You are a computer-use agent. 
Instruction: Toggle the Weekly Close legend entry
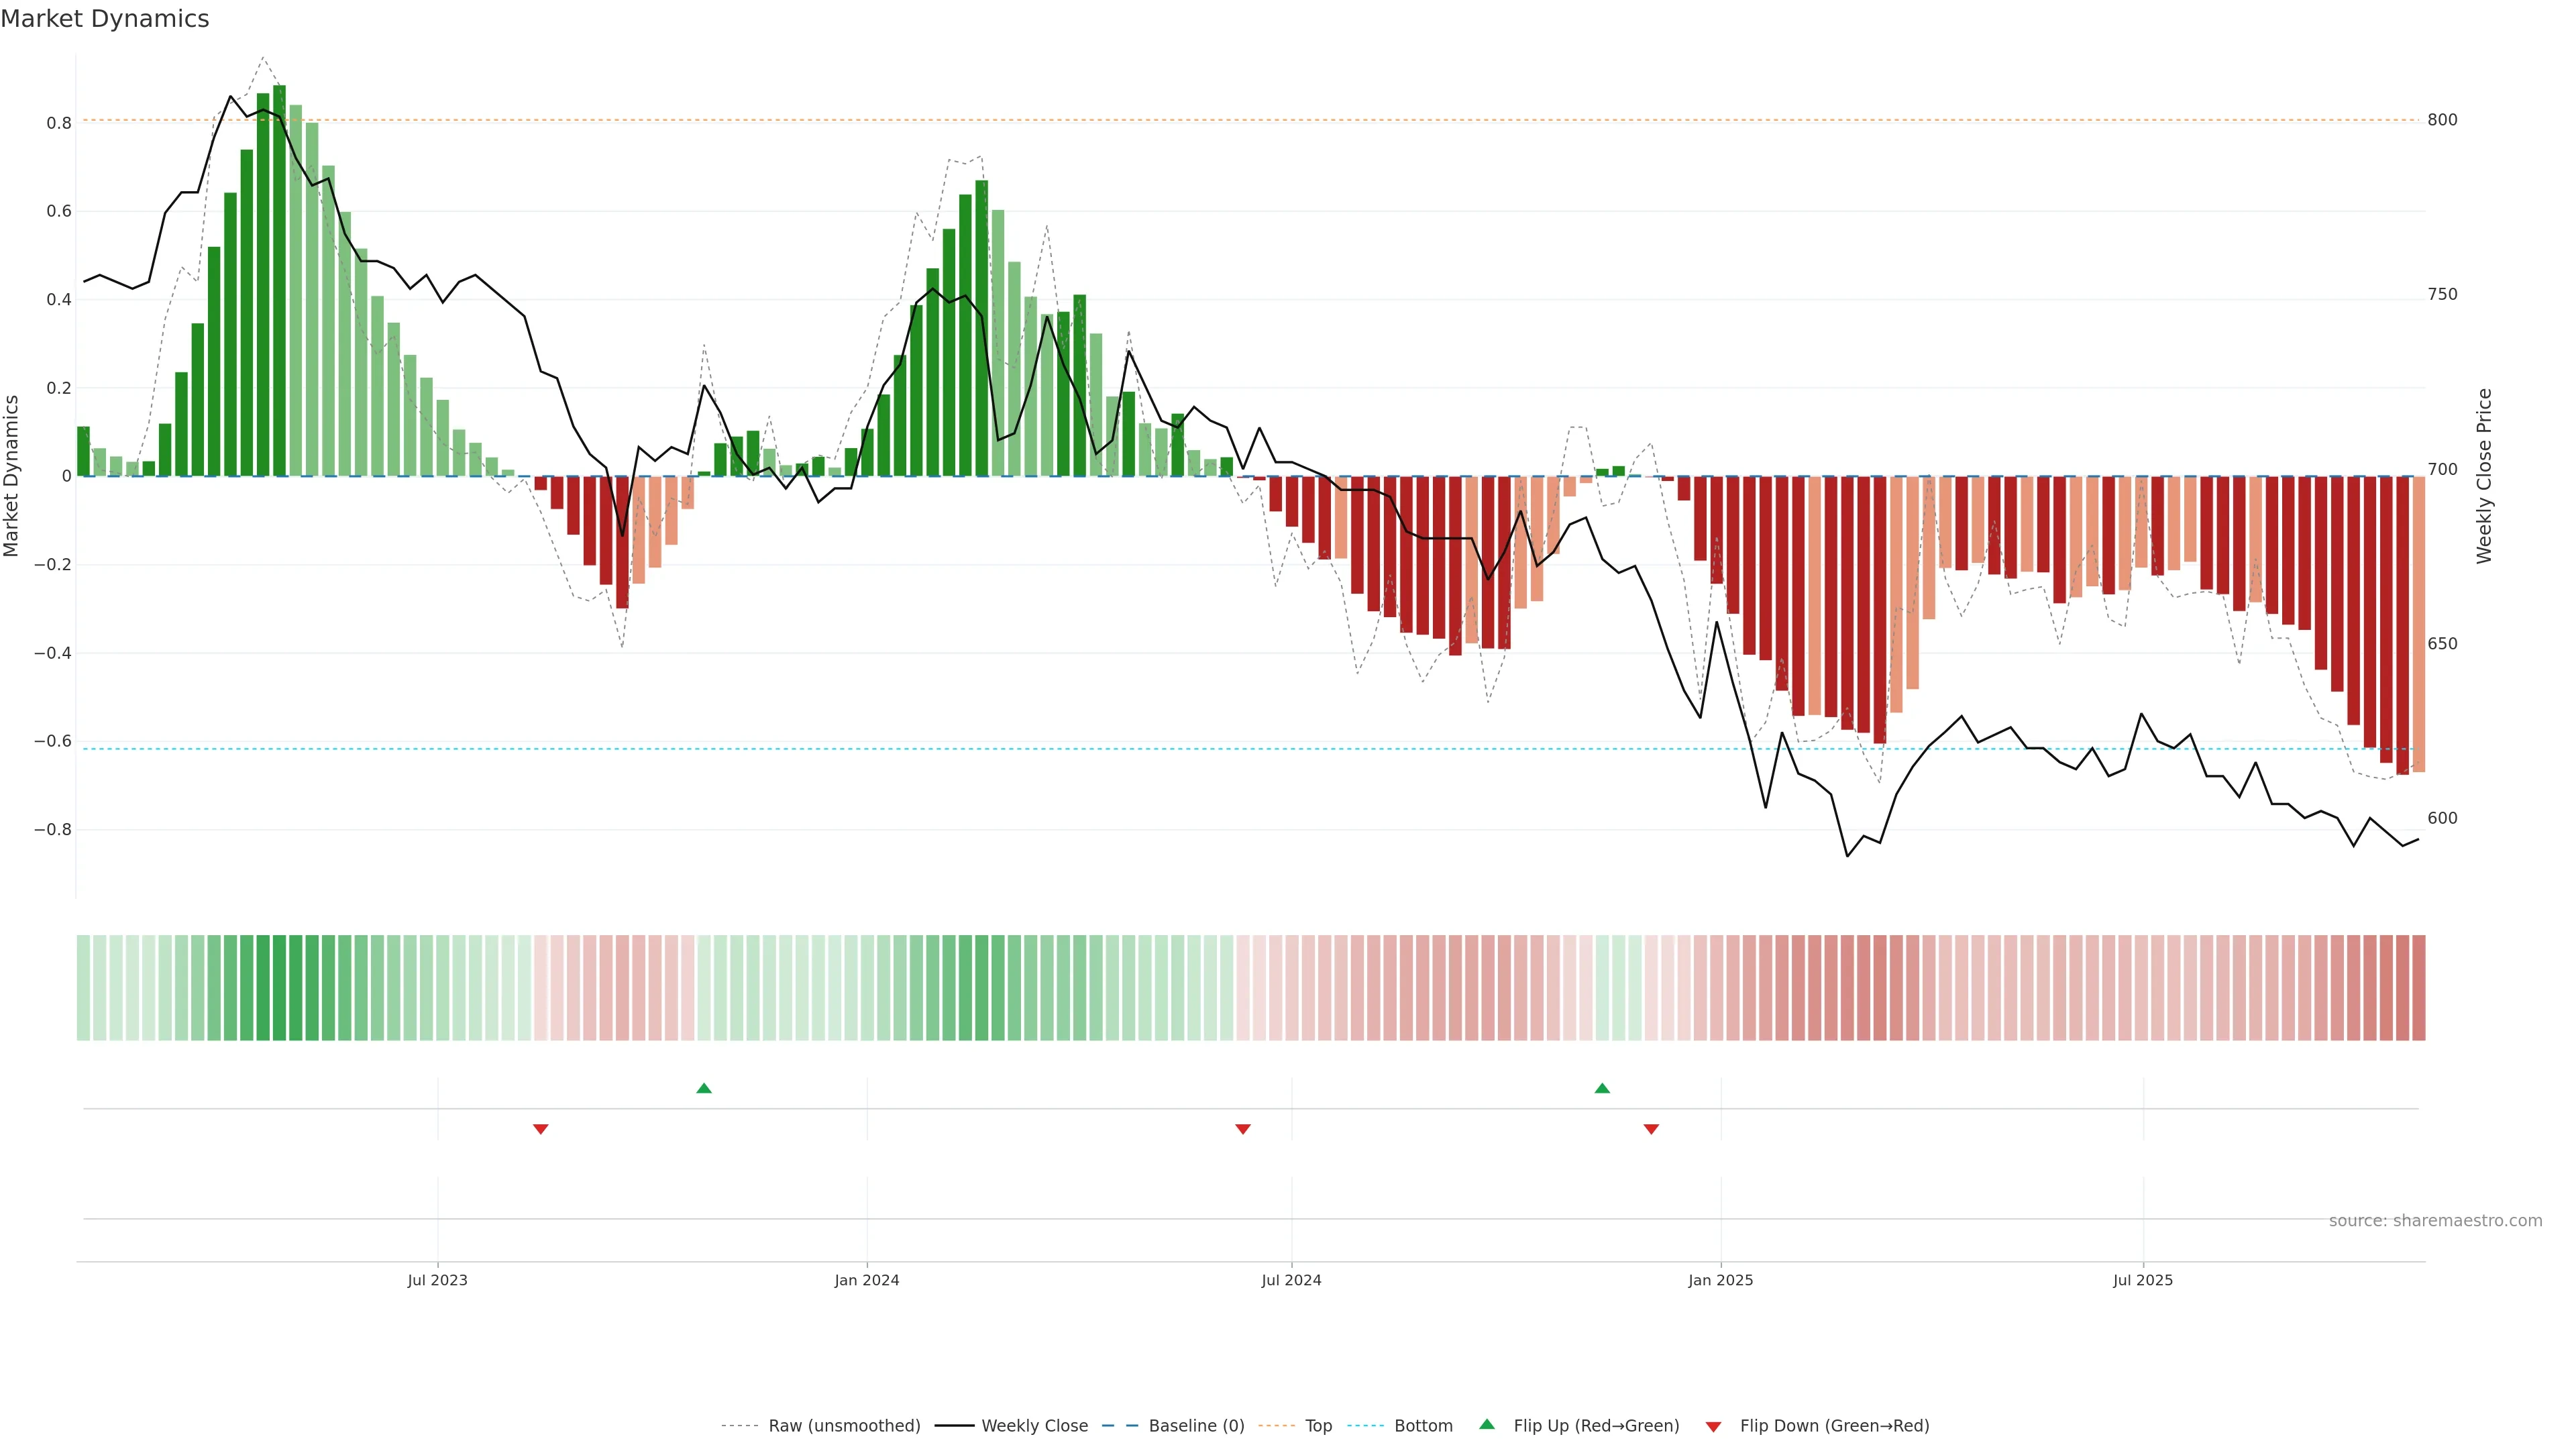[x=1034, y=1426]
